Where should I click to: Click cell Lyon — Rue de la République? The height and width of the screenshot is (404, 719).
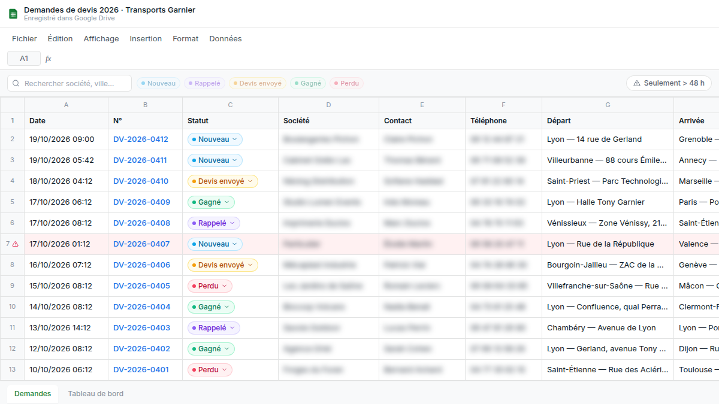tap(608, 244)
